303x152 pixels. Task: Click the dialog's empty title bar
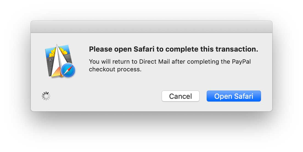tap(151, 27)
